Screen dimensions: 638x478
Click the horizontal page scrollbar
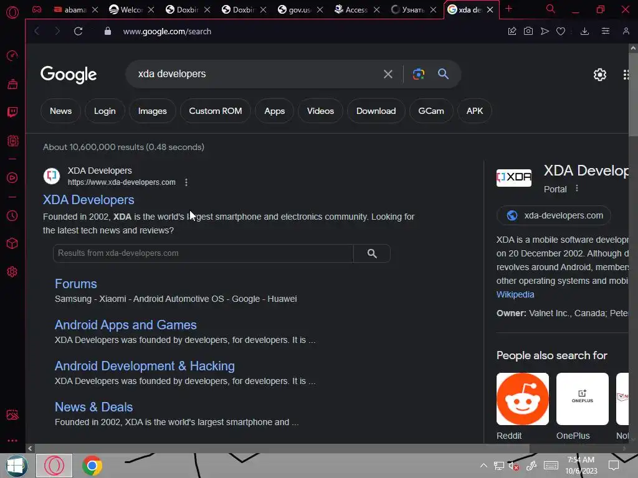pyautogui.click(x=282, y=448)
